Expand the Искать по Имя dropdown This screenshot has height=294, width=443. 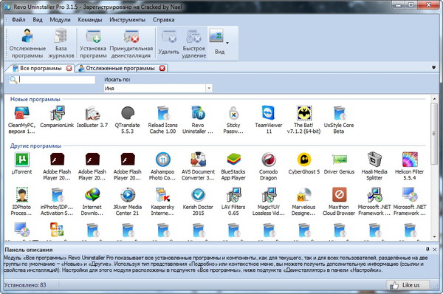click(x=209, y=88)
